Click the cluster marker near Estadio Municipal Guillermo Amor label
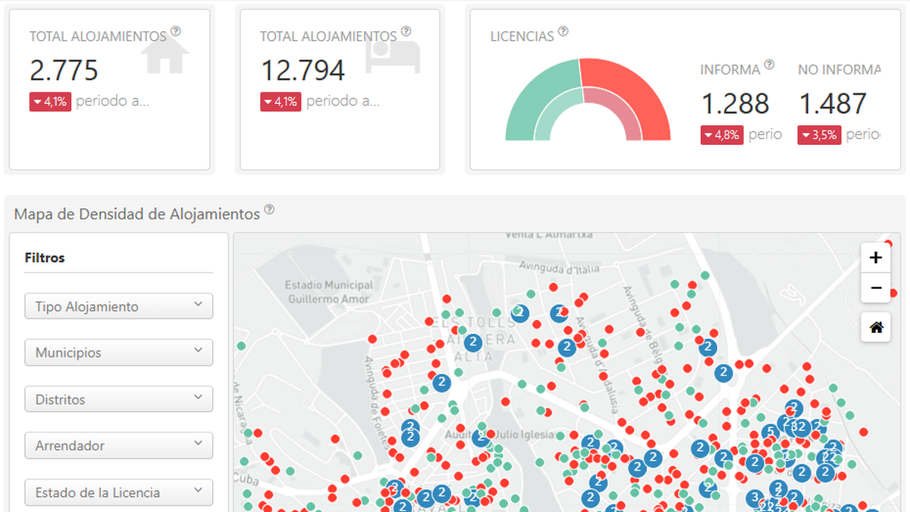Screen dimensions: 910x512 pyautogui.click(x=473, y=342)
